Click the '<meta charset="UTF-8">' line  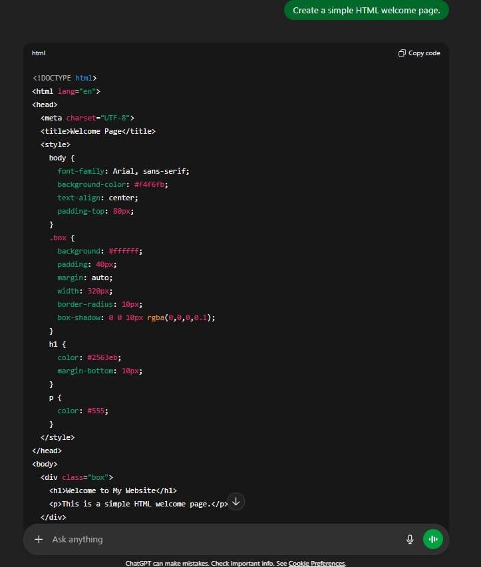(x=87, y=118)
